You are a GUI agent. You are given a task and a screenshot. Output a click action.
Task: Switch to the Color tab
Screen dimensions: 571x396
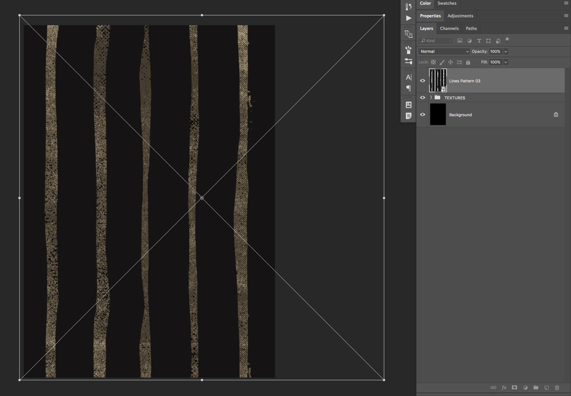425,3
